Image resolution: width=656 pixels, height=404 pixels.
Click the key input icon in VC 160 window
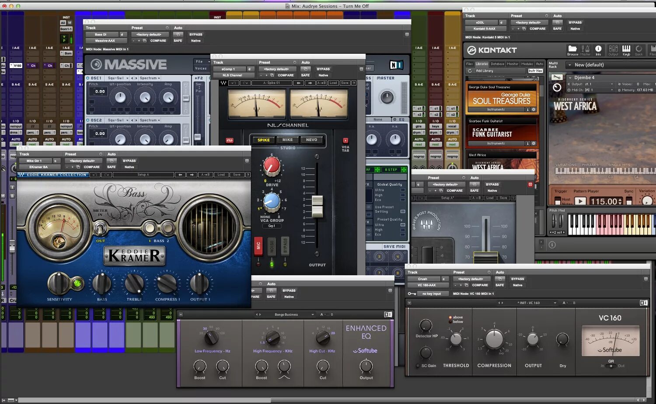click(412, 294)
